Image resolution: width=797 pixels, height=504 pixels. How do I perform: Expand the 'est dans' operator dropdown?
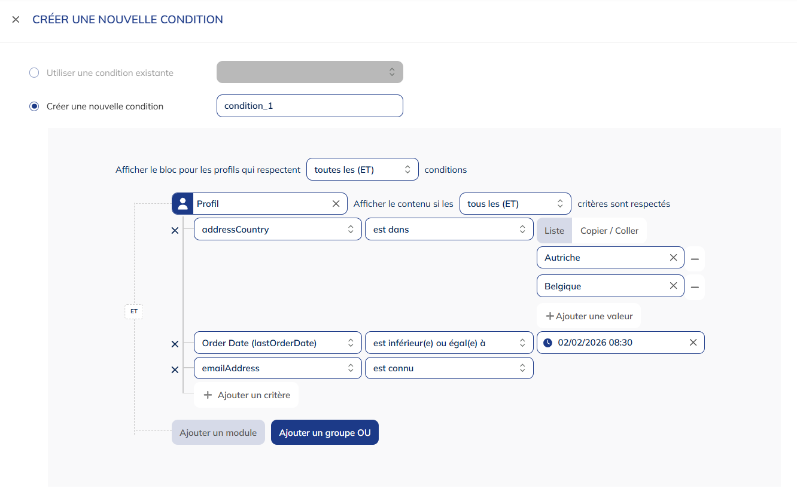449,230
